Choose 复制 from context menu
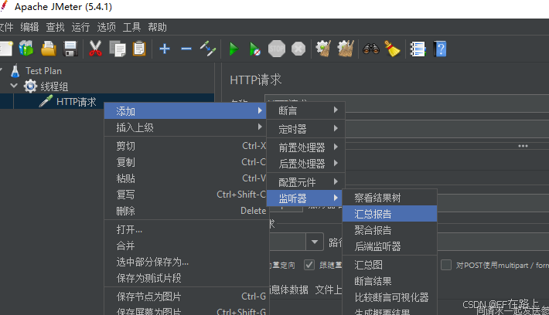The height and width of the screenshot is (315, 549). pos(186,162)
